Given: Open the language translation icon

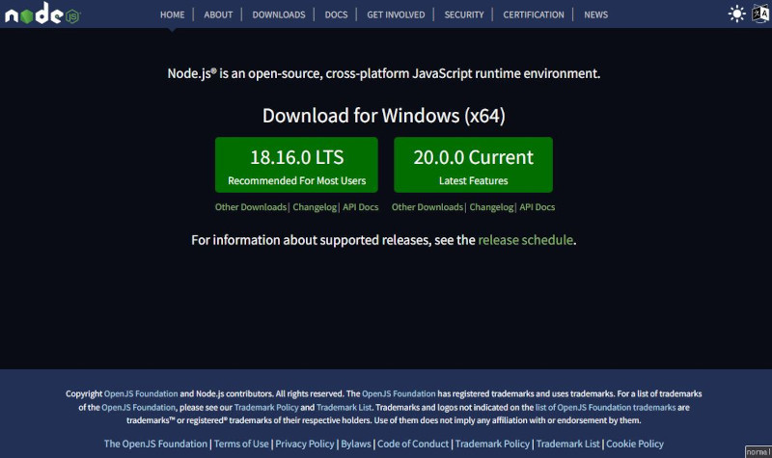Looking at the screenshot, I should click(760, 13).
